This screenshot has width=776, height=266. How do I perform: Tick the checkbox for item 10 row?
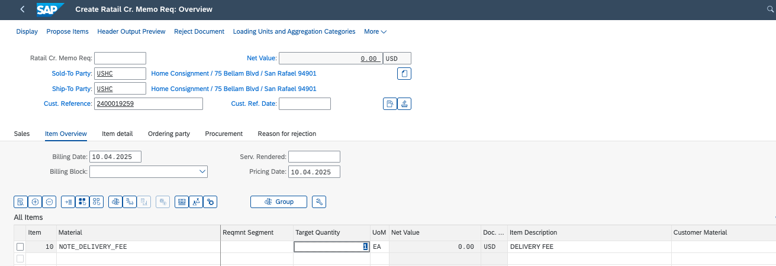pyautogui.click(x=21, y=246)
